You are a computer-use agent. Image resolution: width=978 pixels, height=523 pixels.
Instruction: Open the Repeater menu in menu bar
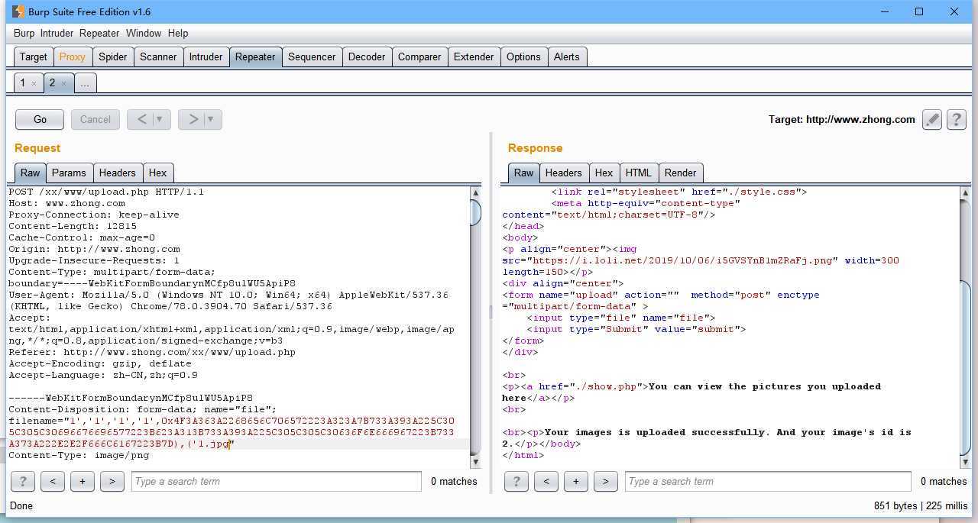coord(99,33)
